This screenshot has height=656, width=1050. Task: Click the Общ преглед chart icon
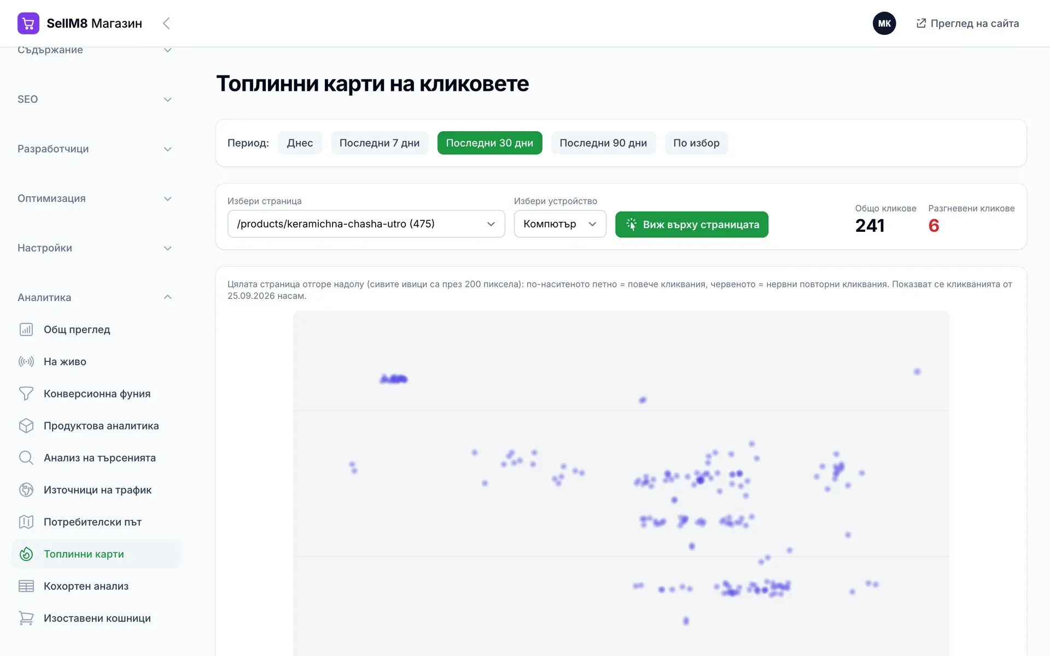tap(26, 330)
